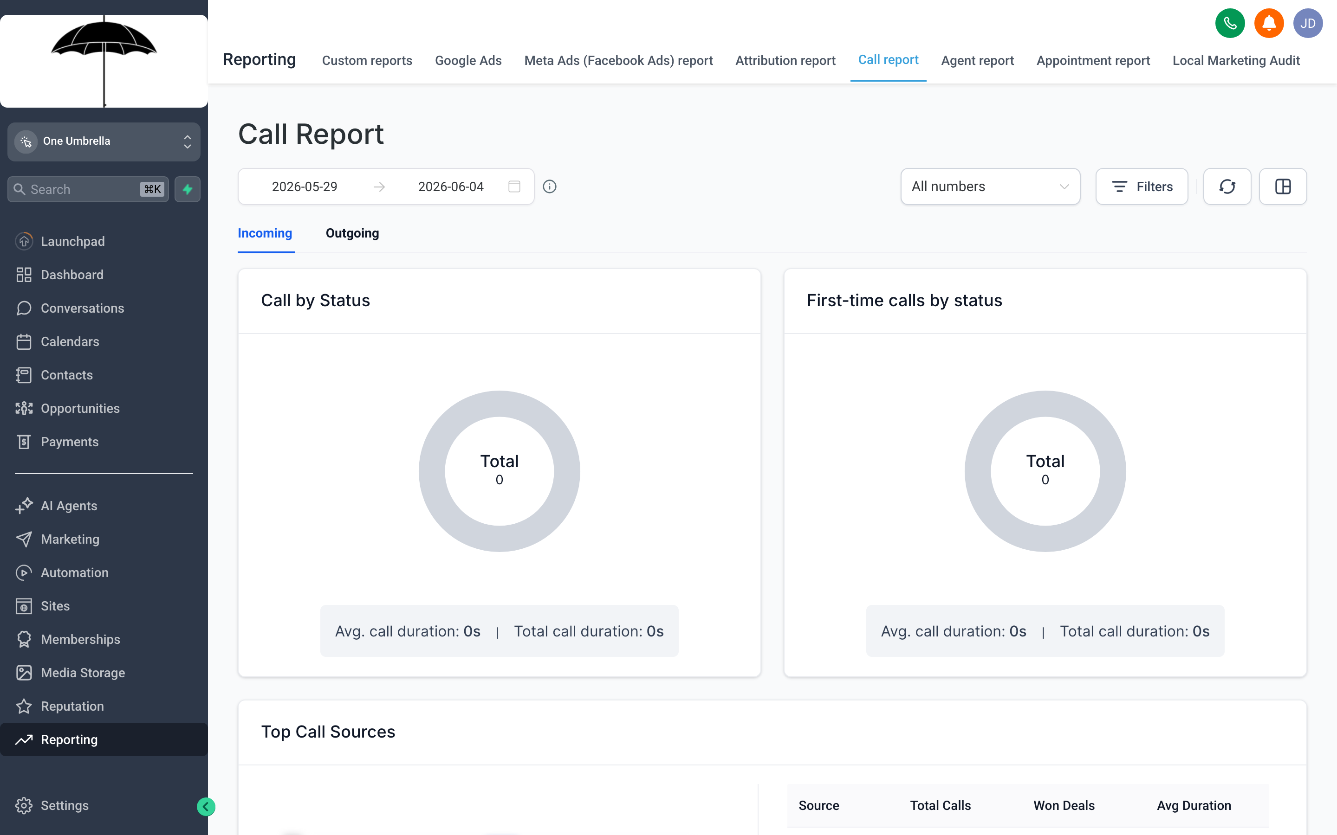The image size is (1337, 835).
Task: Switch to the Outgoing calls tab
Action: coord(352,233)
